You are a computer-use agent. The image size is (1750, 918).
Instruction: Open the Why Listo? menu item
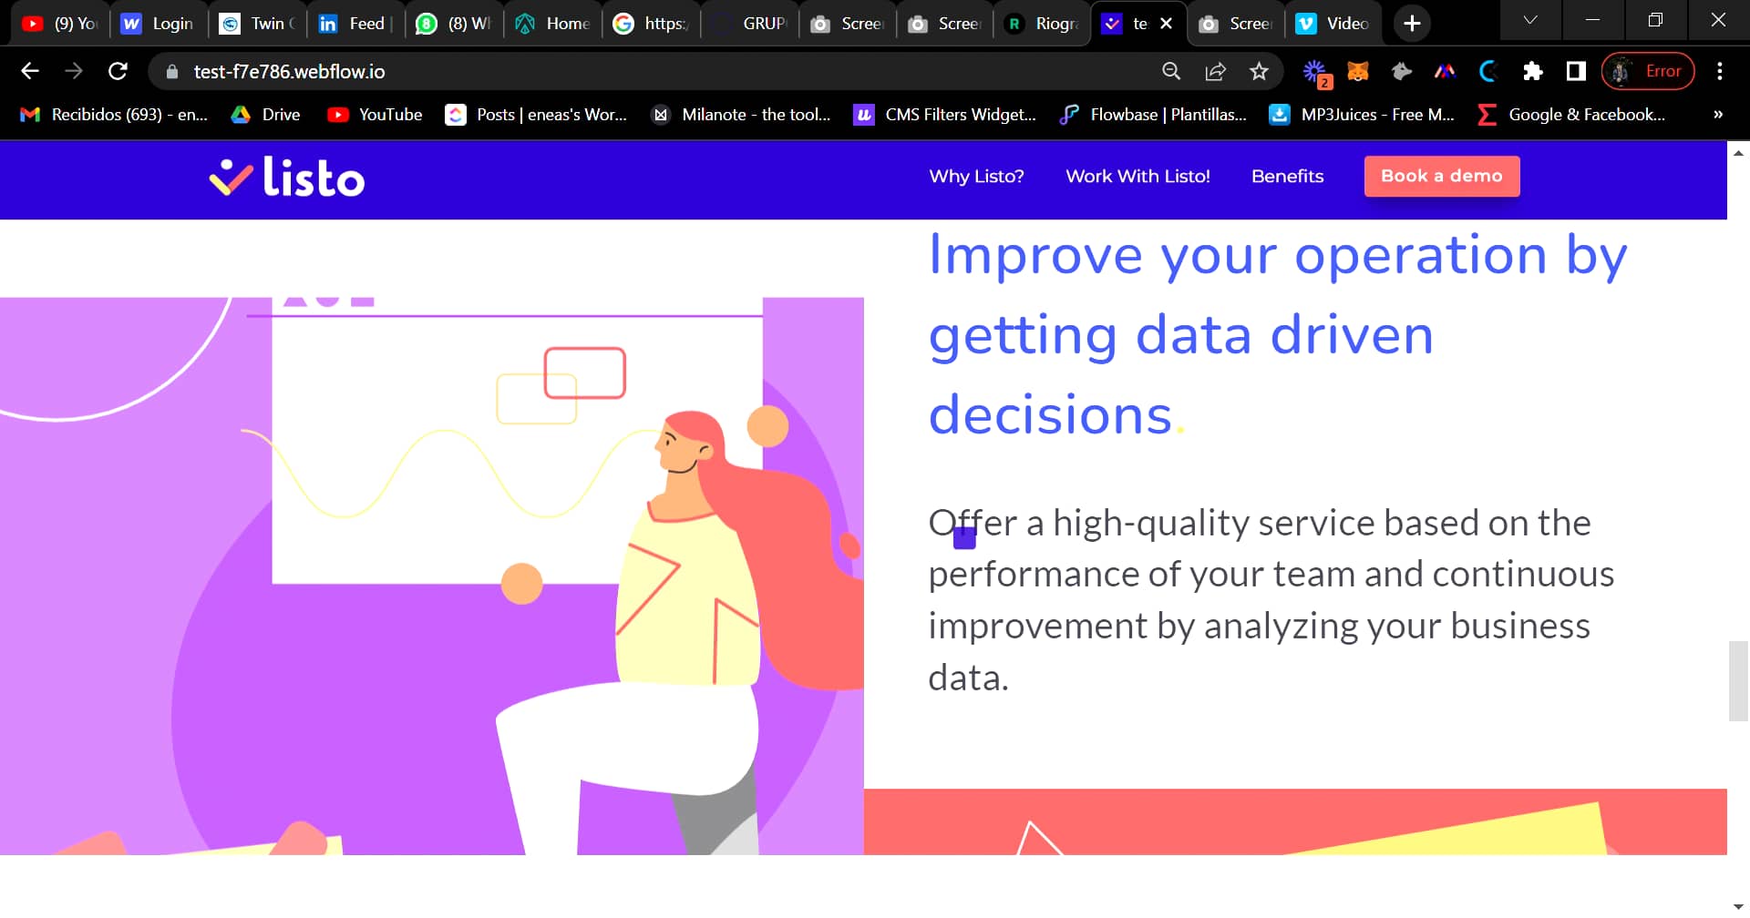(x=975, y=177)
